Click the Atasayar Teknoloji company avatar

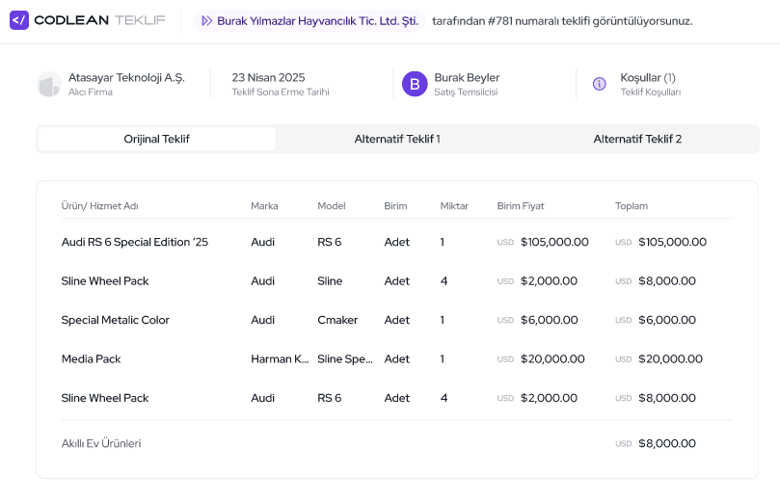[48, 85]
